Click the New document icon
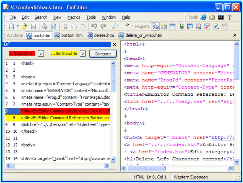The height and width of the screenshot is (183, 243). (x=12, y=27)
